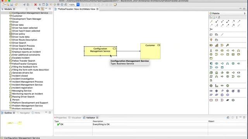
Task: Click the Object column header in Validator
Action: 211,121
